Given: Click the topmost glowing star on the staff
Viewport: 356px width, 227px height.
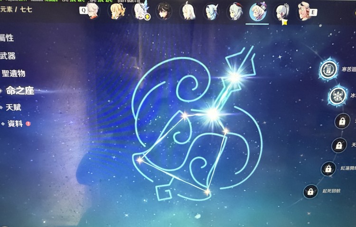Looking at the screenshot, I should 234,77.
